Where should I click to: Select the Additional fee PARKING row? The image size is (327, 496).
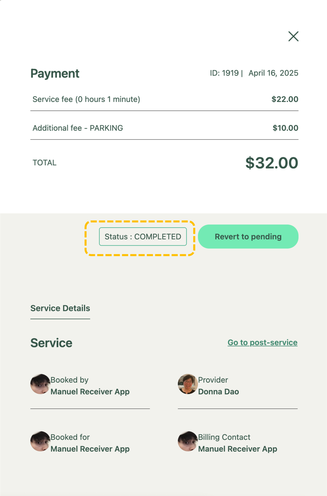[78, 128]
